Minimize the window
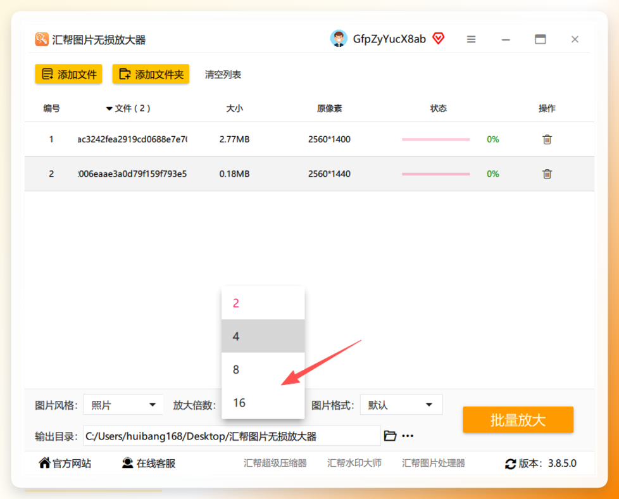 click(x=506, y=39)
